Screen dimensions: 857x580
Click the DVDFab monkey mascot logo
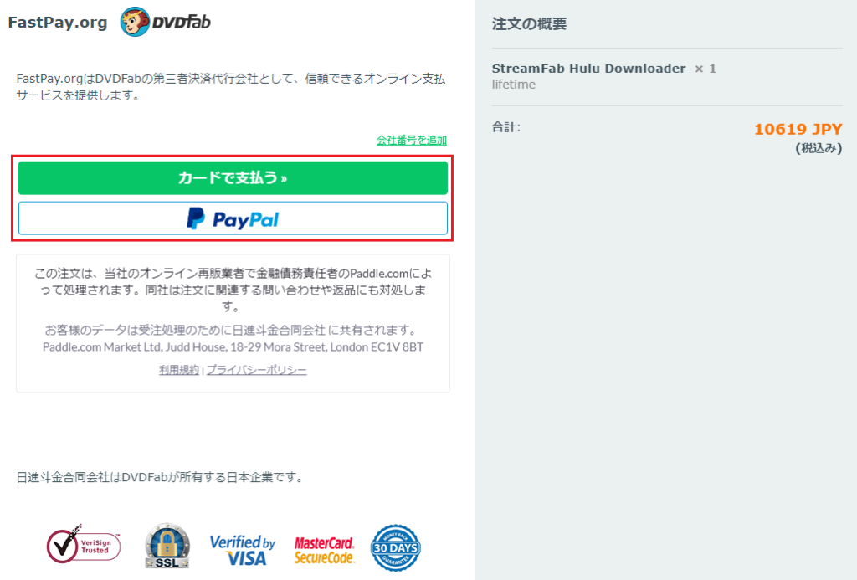pos(135,22)
